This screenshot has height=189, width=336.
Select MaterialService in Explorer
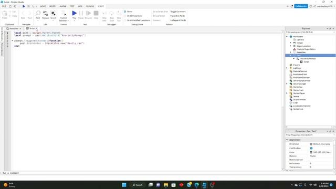(x=300, y=71)
